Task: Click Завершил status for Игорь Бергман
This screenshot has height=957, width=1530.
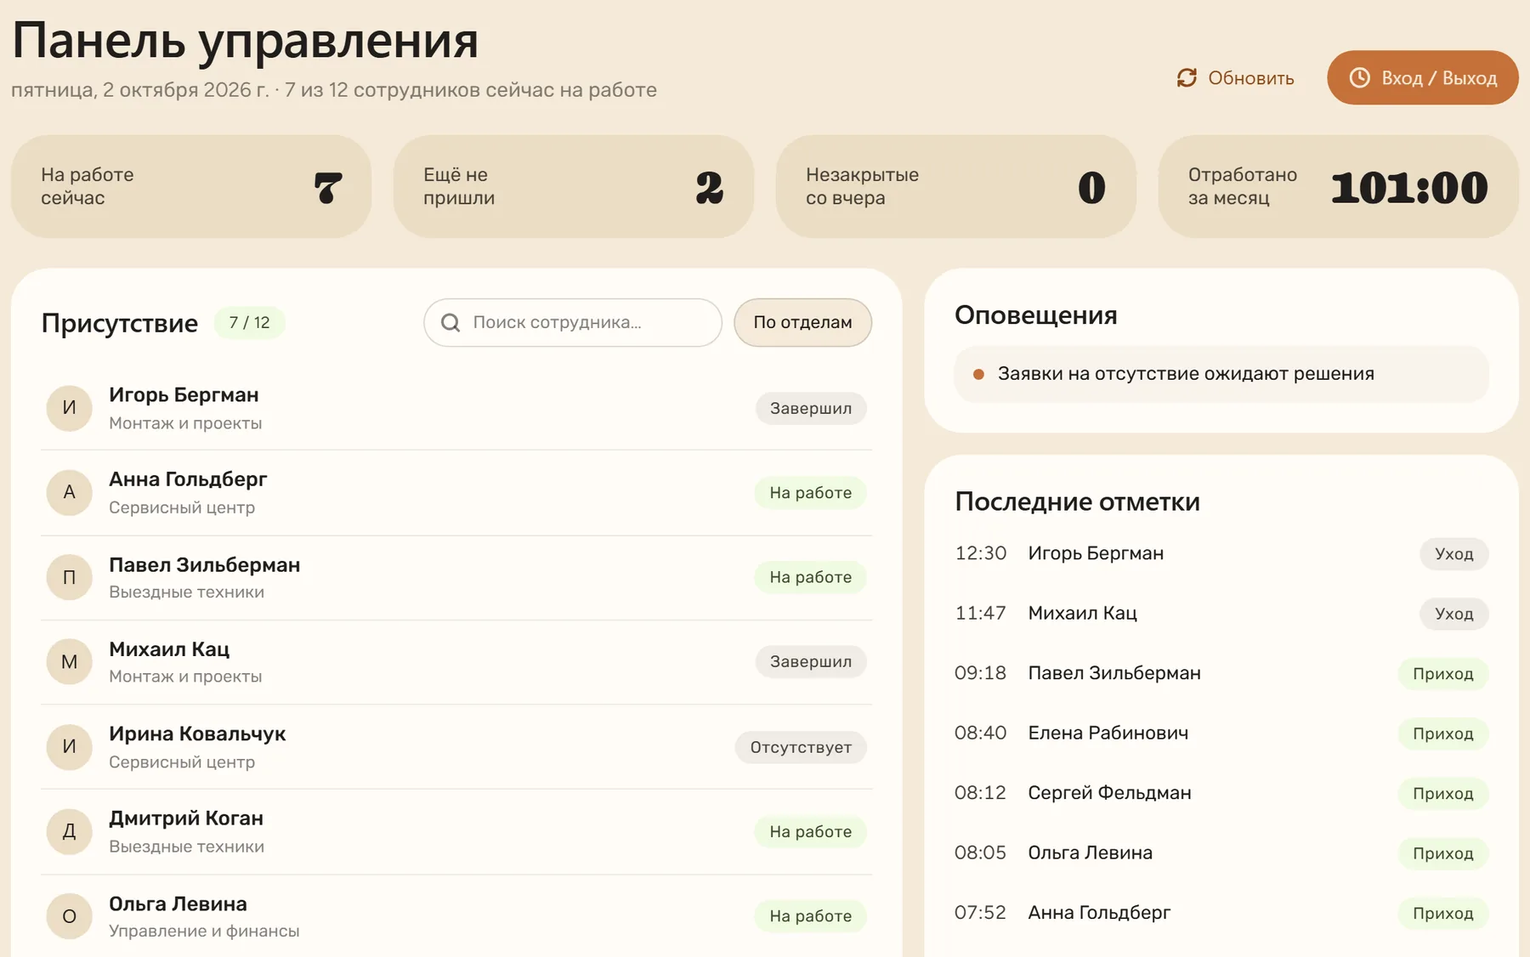Action: coord(811,408)
